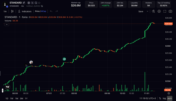
Task: Click the verified badge on token avatar
Action: pyautogui.click(x=7, y=7)
